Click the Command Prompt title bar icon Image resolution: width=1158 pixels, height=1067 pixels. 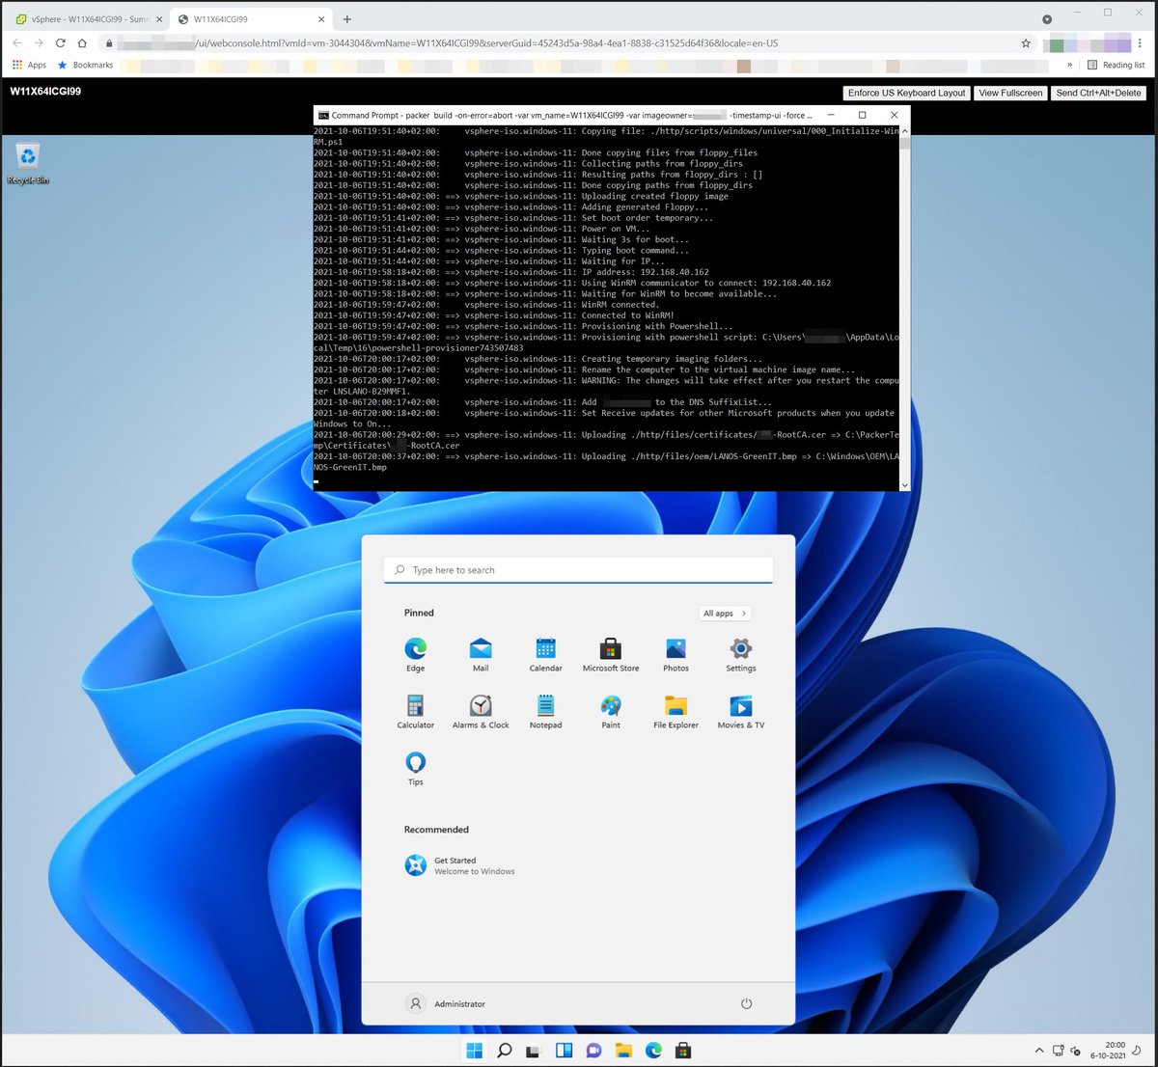coord(323,115)
